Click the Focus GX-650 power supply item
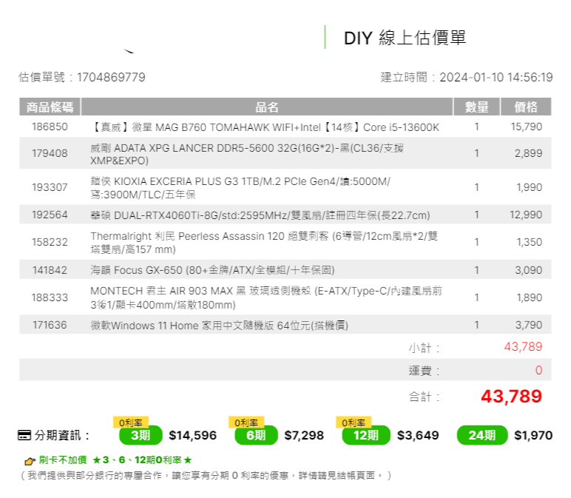571x498 pixels. coord(212,270)
